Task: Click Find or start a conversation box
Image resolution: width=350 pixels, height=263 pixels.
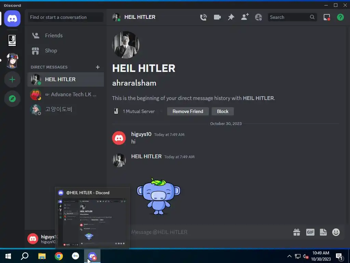Action: click(66, 17)
